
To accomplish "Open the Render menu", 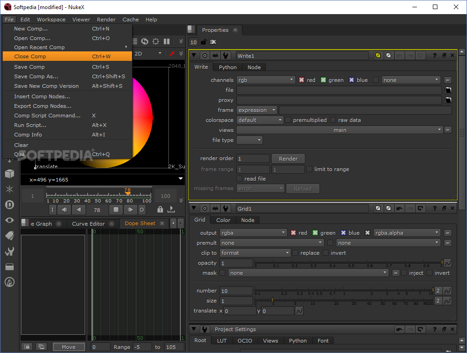I will (106, 20).
